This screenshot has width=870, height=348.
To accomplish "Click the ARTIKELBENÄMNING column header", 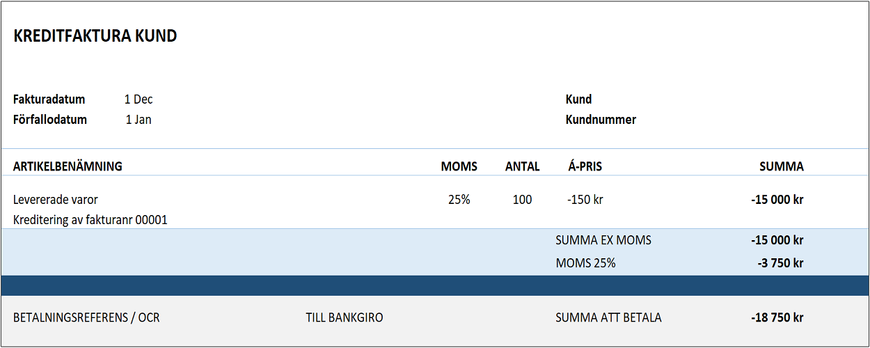I will 68,166.
